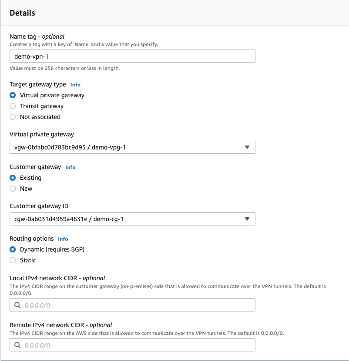Open the Customer gateway ID selector showing demo-cg-1
The height and width of the screenshot is (361, 349).
[x=131, y=219]
